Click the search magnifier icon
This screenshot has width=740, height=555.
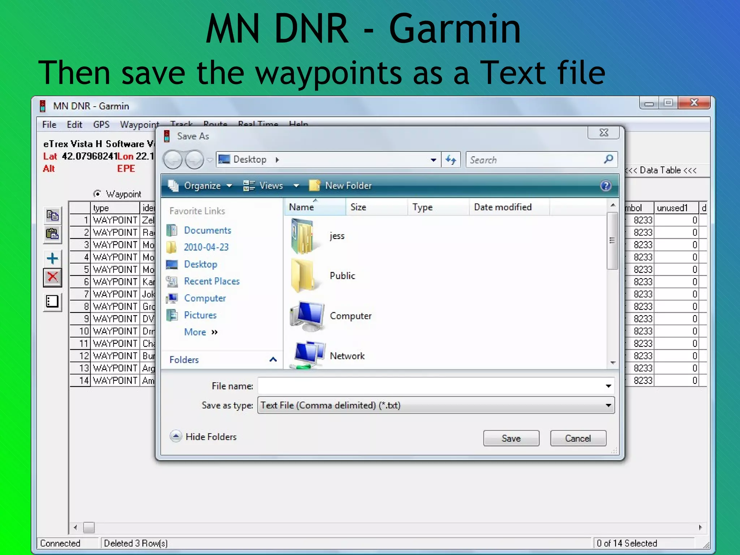(608, 159)
